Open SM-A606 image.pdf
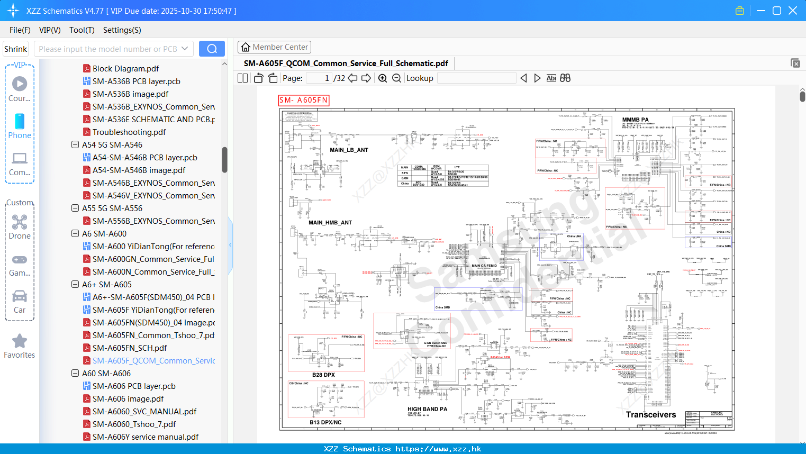The image size is (806, 454). [123, 398]
